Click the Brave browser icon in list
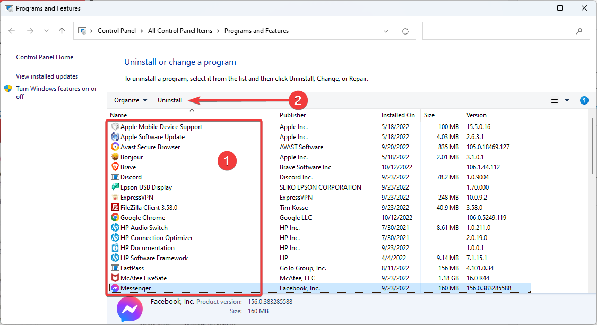This screenshot has width=597, height=325. [x=115, y=167]
